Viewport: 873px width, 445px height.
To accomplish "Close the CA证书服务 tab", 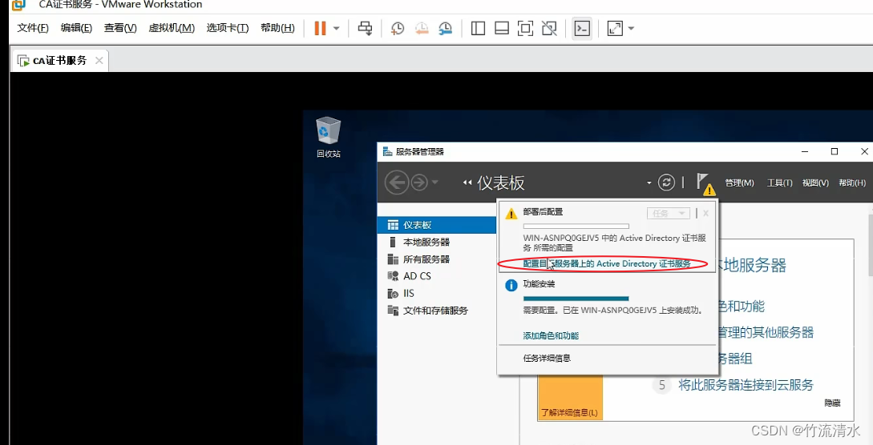I will (x=99, y=61).
